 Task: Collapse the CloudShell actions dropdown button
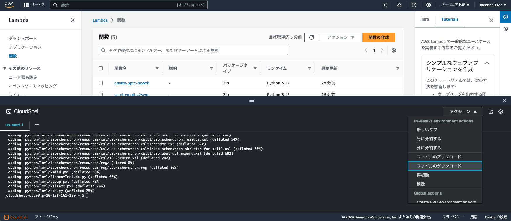click(463, 112)
